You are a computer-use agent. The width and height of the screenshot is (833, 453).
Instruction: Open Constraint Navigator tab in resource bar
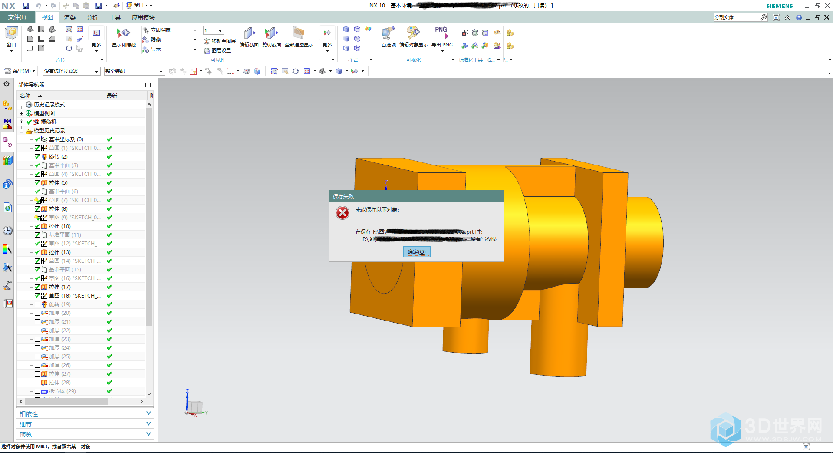(x=8, y=124)
